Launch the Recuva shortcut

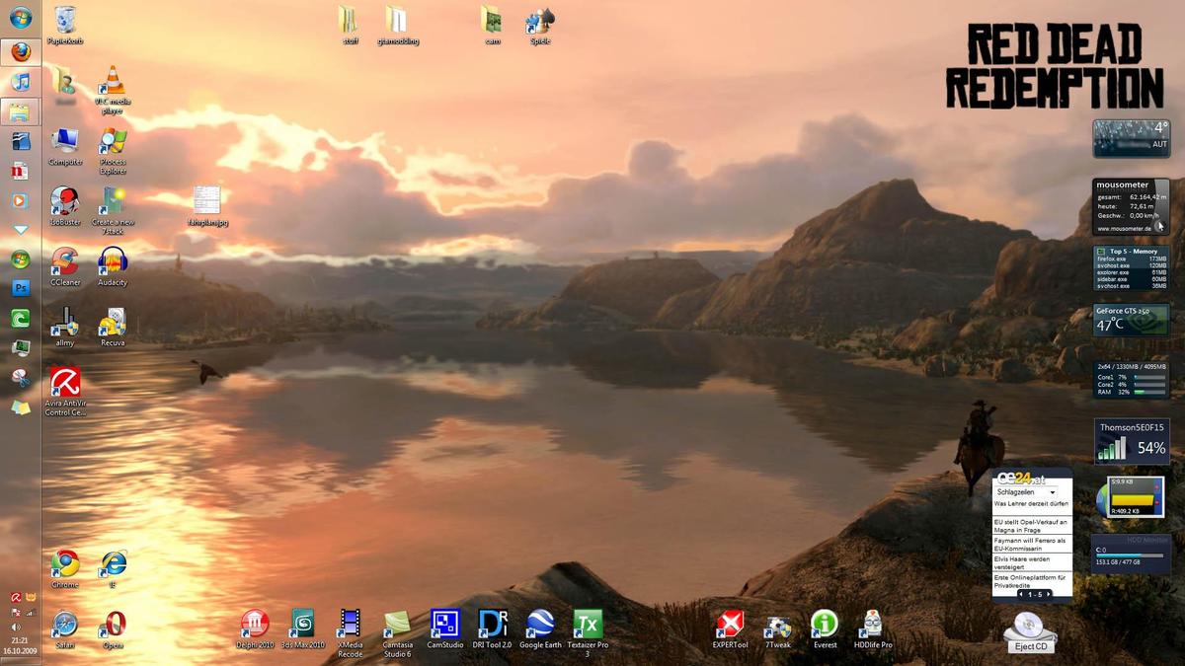click(113, 328)
